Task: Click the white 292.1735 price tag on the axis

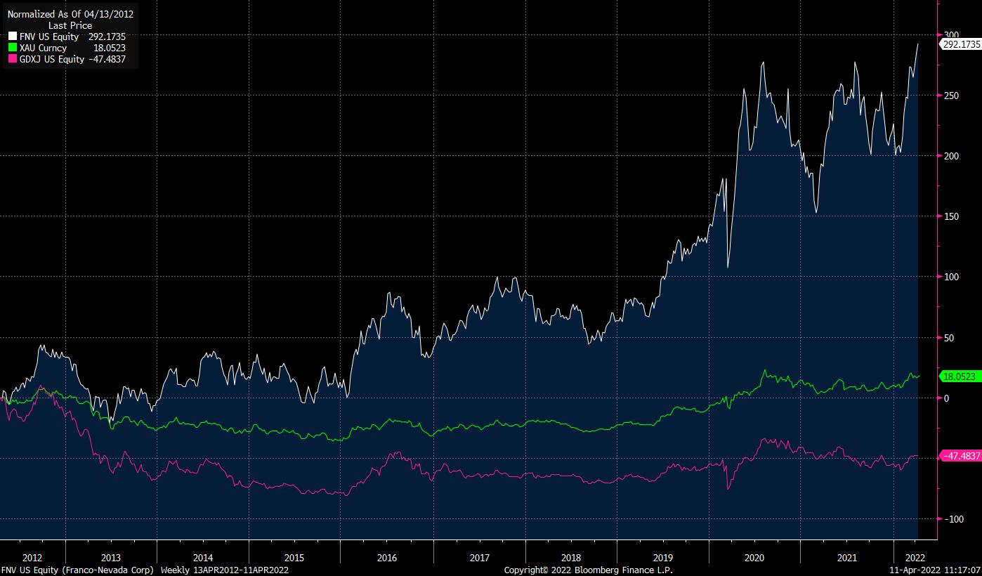Action: pyautogui.click(x=960, y=44)
